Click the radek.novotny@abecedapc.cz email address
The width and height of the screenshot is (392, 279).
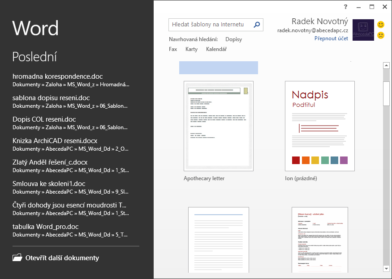coord(313,30)
